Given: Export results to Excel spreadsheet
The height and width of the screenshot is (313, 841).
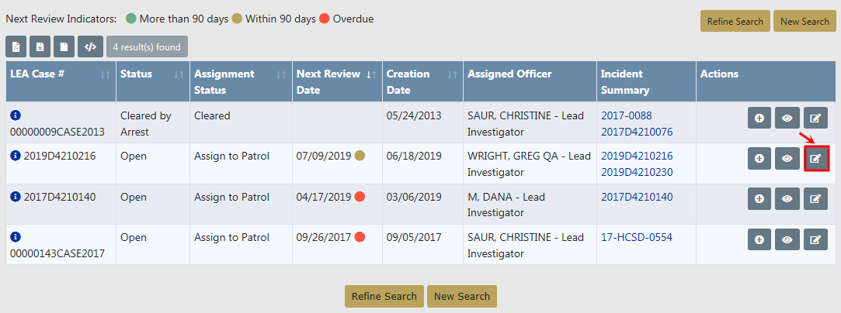Looking at the screenshot, I should point(40,46).
